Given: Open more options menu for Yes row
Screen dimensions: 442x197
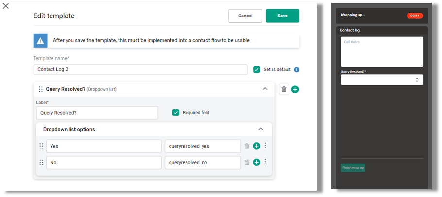Looking at the screenshot, I should pos(265,146).
